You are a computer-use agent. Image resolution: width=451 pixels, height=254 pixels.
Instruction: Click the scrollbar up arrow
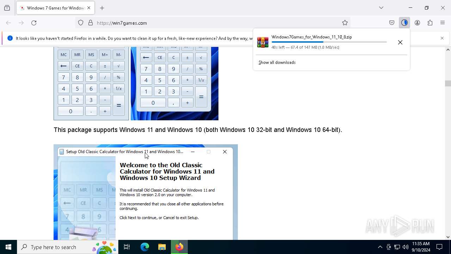coord(448,50)
